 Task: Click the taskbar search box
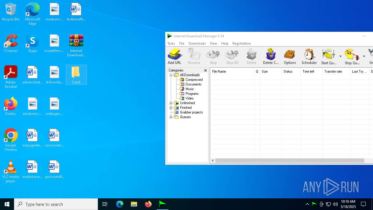(56, 204)
